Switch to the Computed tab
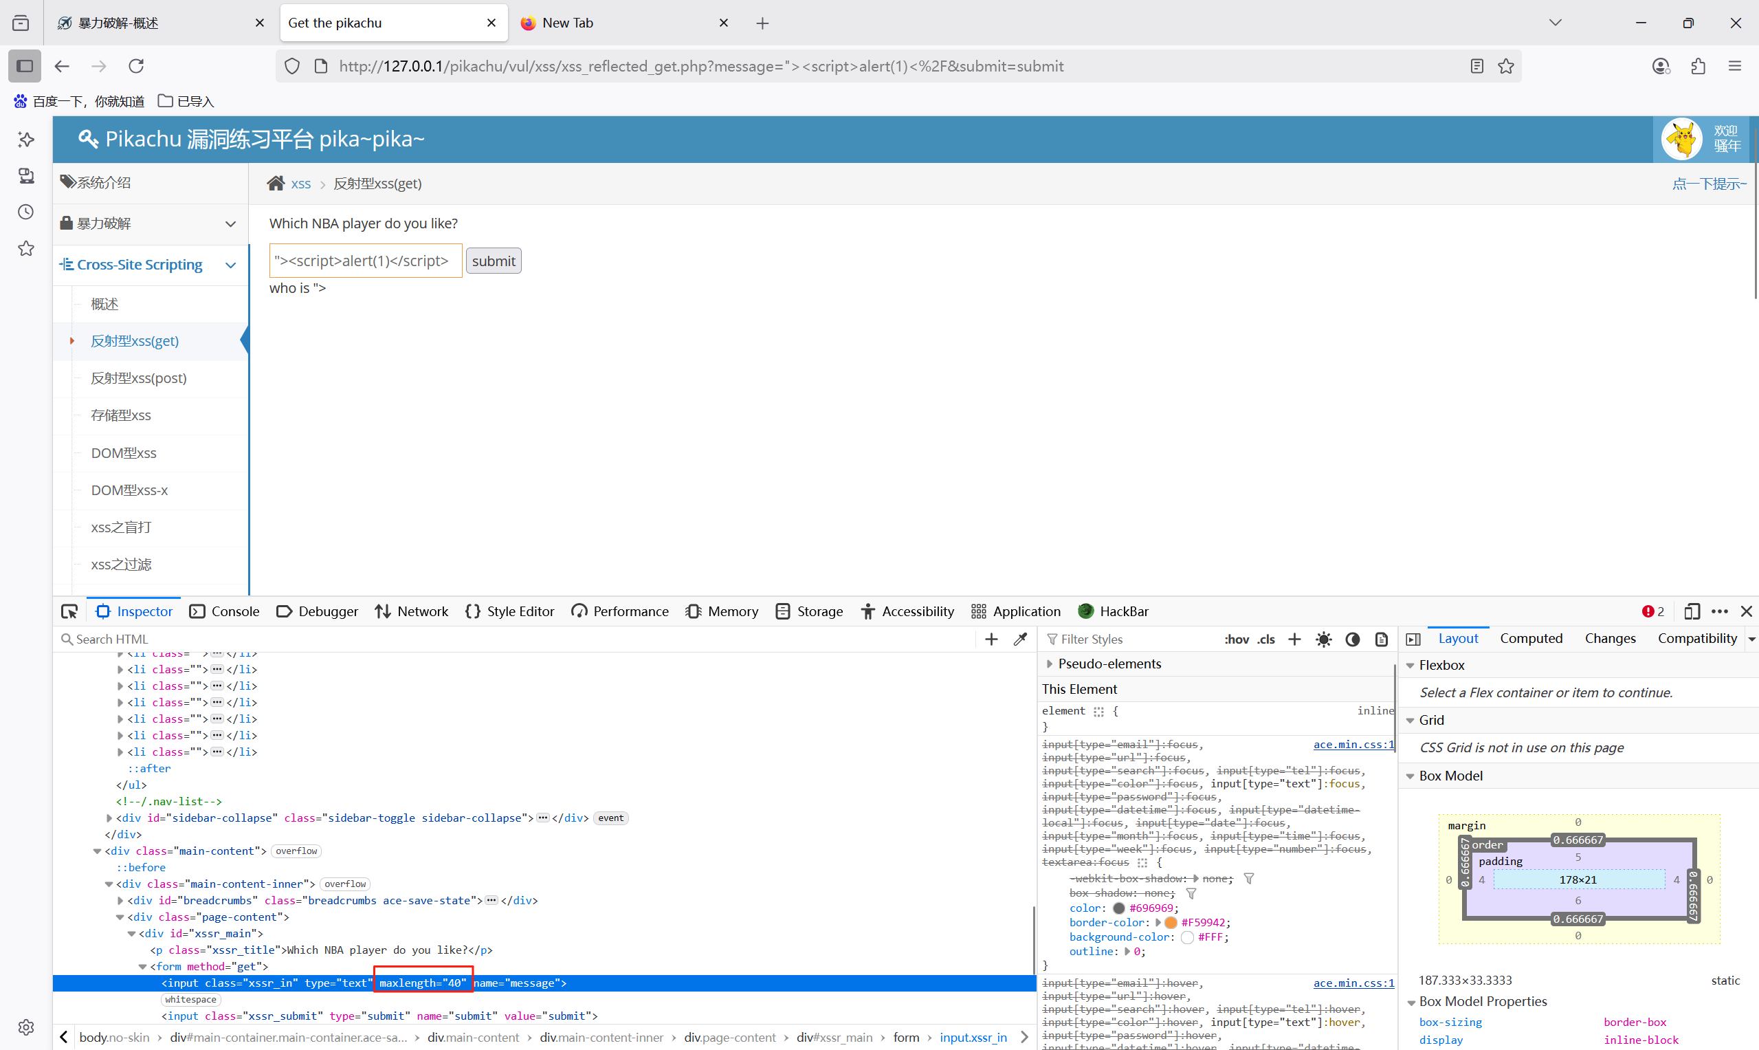The width and height of the screenshot is (1759, 1050). [1531, 638]
